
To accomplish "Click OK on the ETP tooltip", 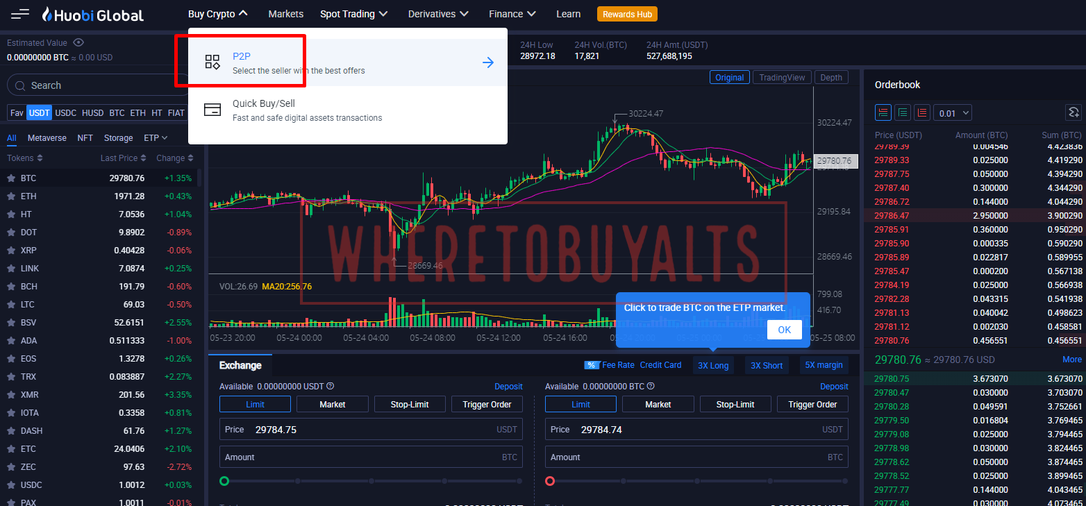I will 785,330.
